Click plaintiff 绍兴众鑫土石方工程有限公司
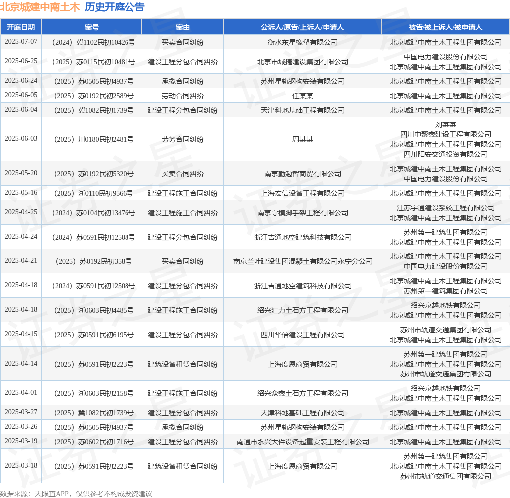 click(302, 393)
